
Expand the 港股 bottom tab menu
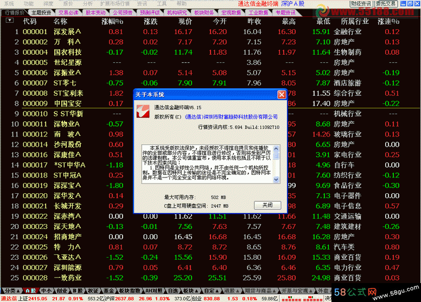232,291
